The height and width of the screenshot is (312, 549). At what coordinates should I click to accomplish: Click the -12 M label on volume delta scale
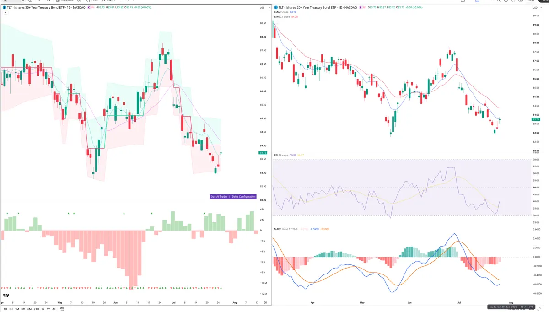click(263, 294)
